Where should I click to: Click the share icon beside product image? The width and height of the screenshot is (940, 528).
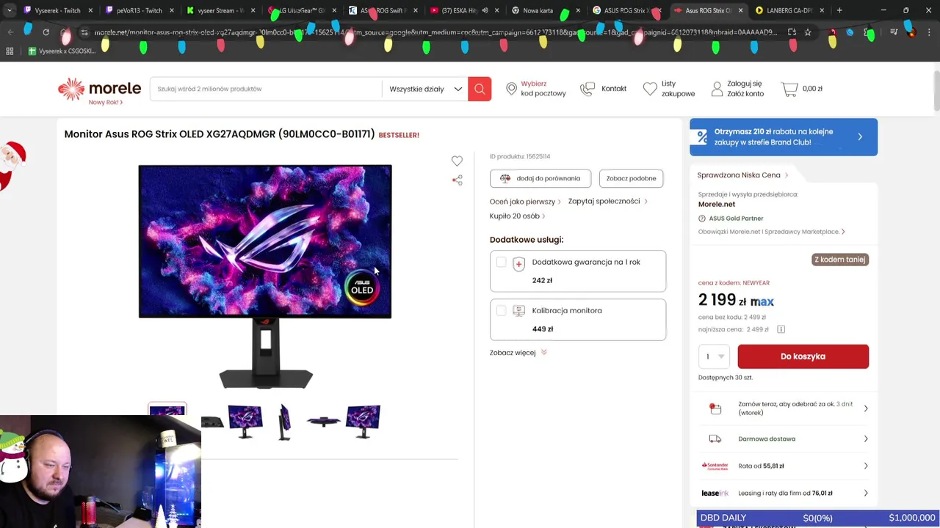(457, 180)
